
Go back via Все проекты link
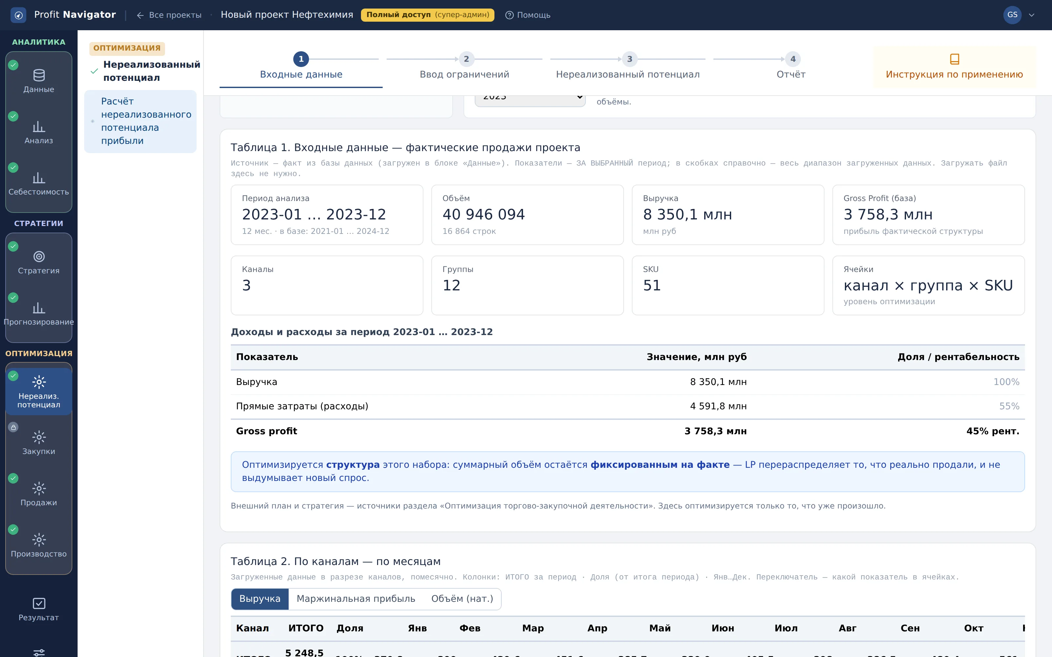(x=169, y=15)
